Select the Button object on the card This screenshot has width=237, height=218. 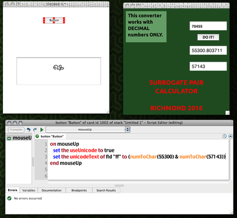[54, 20]
